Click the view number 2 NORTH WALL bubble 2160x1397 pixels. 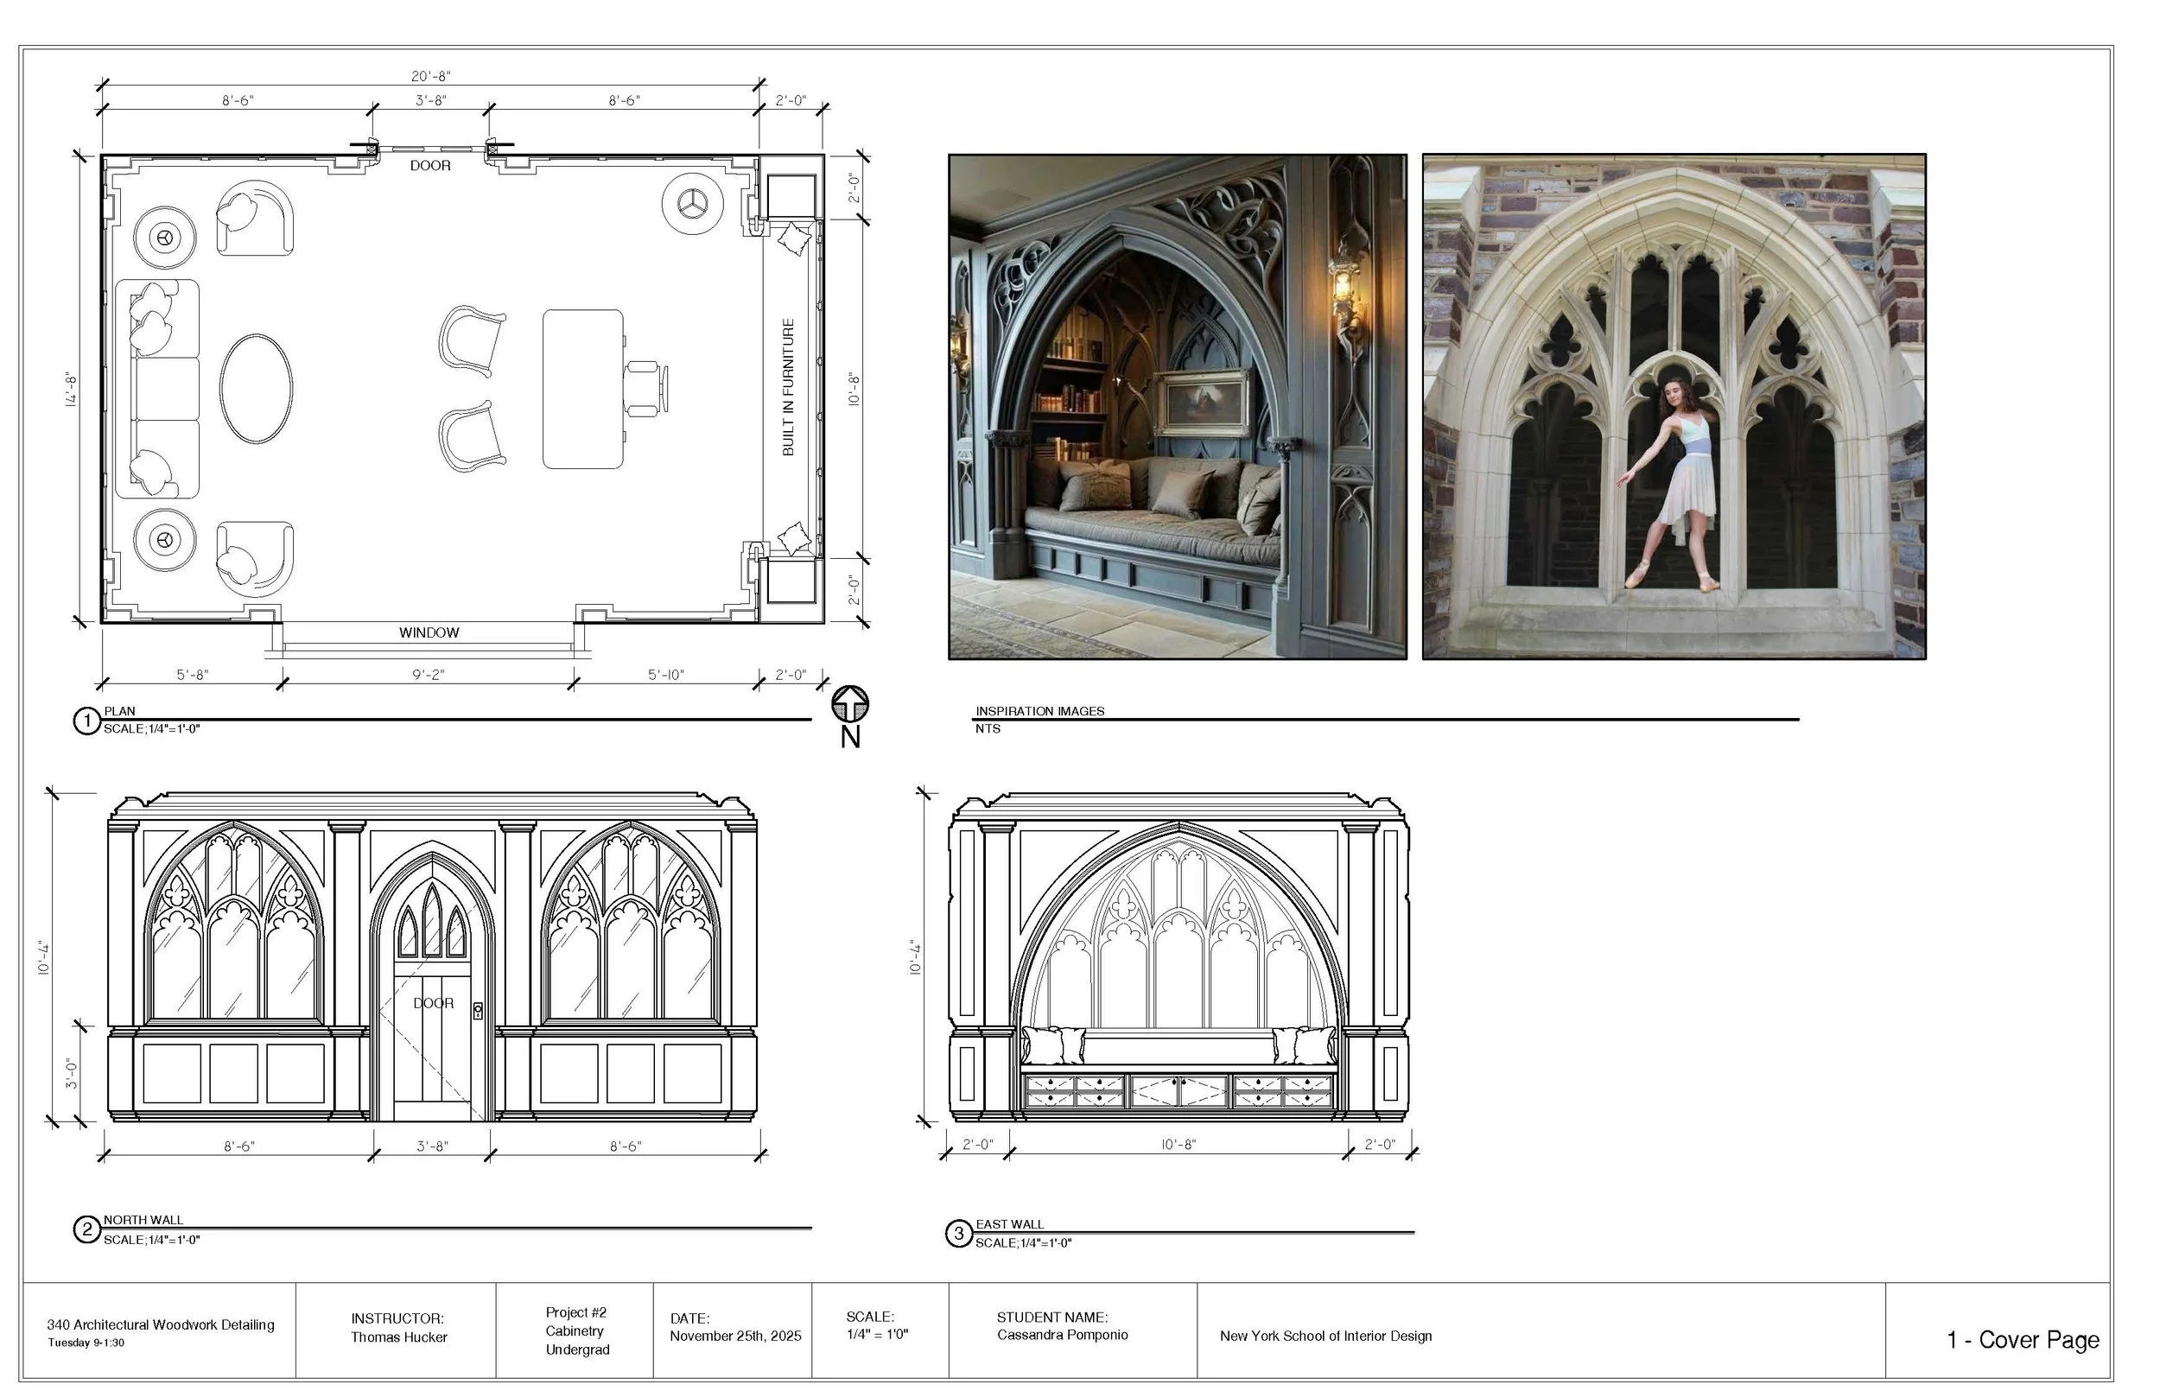tap(86, 1230)
